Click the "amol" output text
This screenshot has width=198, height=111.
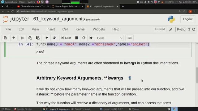click(41, 52)
